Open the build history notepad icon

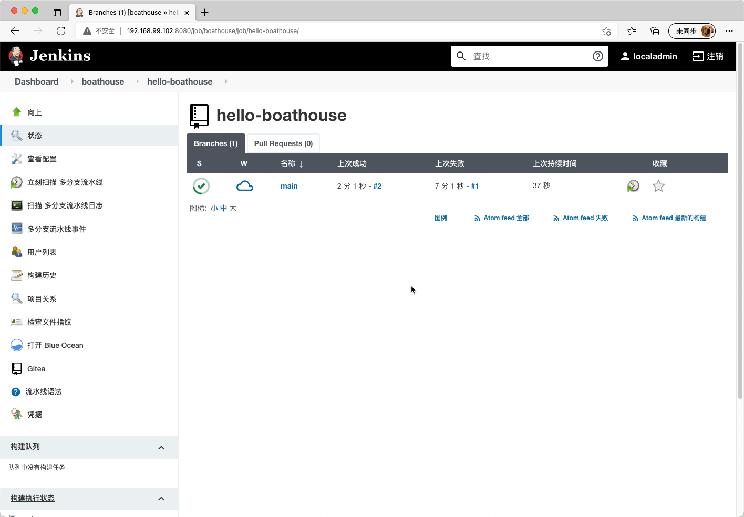coord(17,275)
